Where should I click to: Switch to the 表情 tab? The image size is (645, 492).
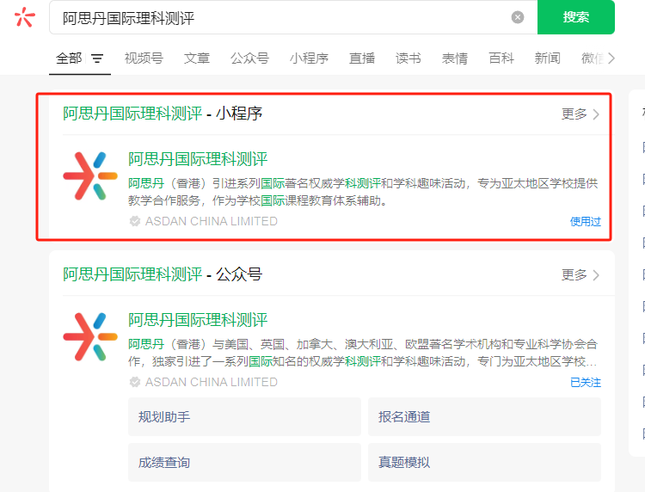[x=455, y=58]
